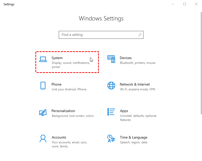Click the Phone icon

(43, 86)
